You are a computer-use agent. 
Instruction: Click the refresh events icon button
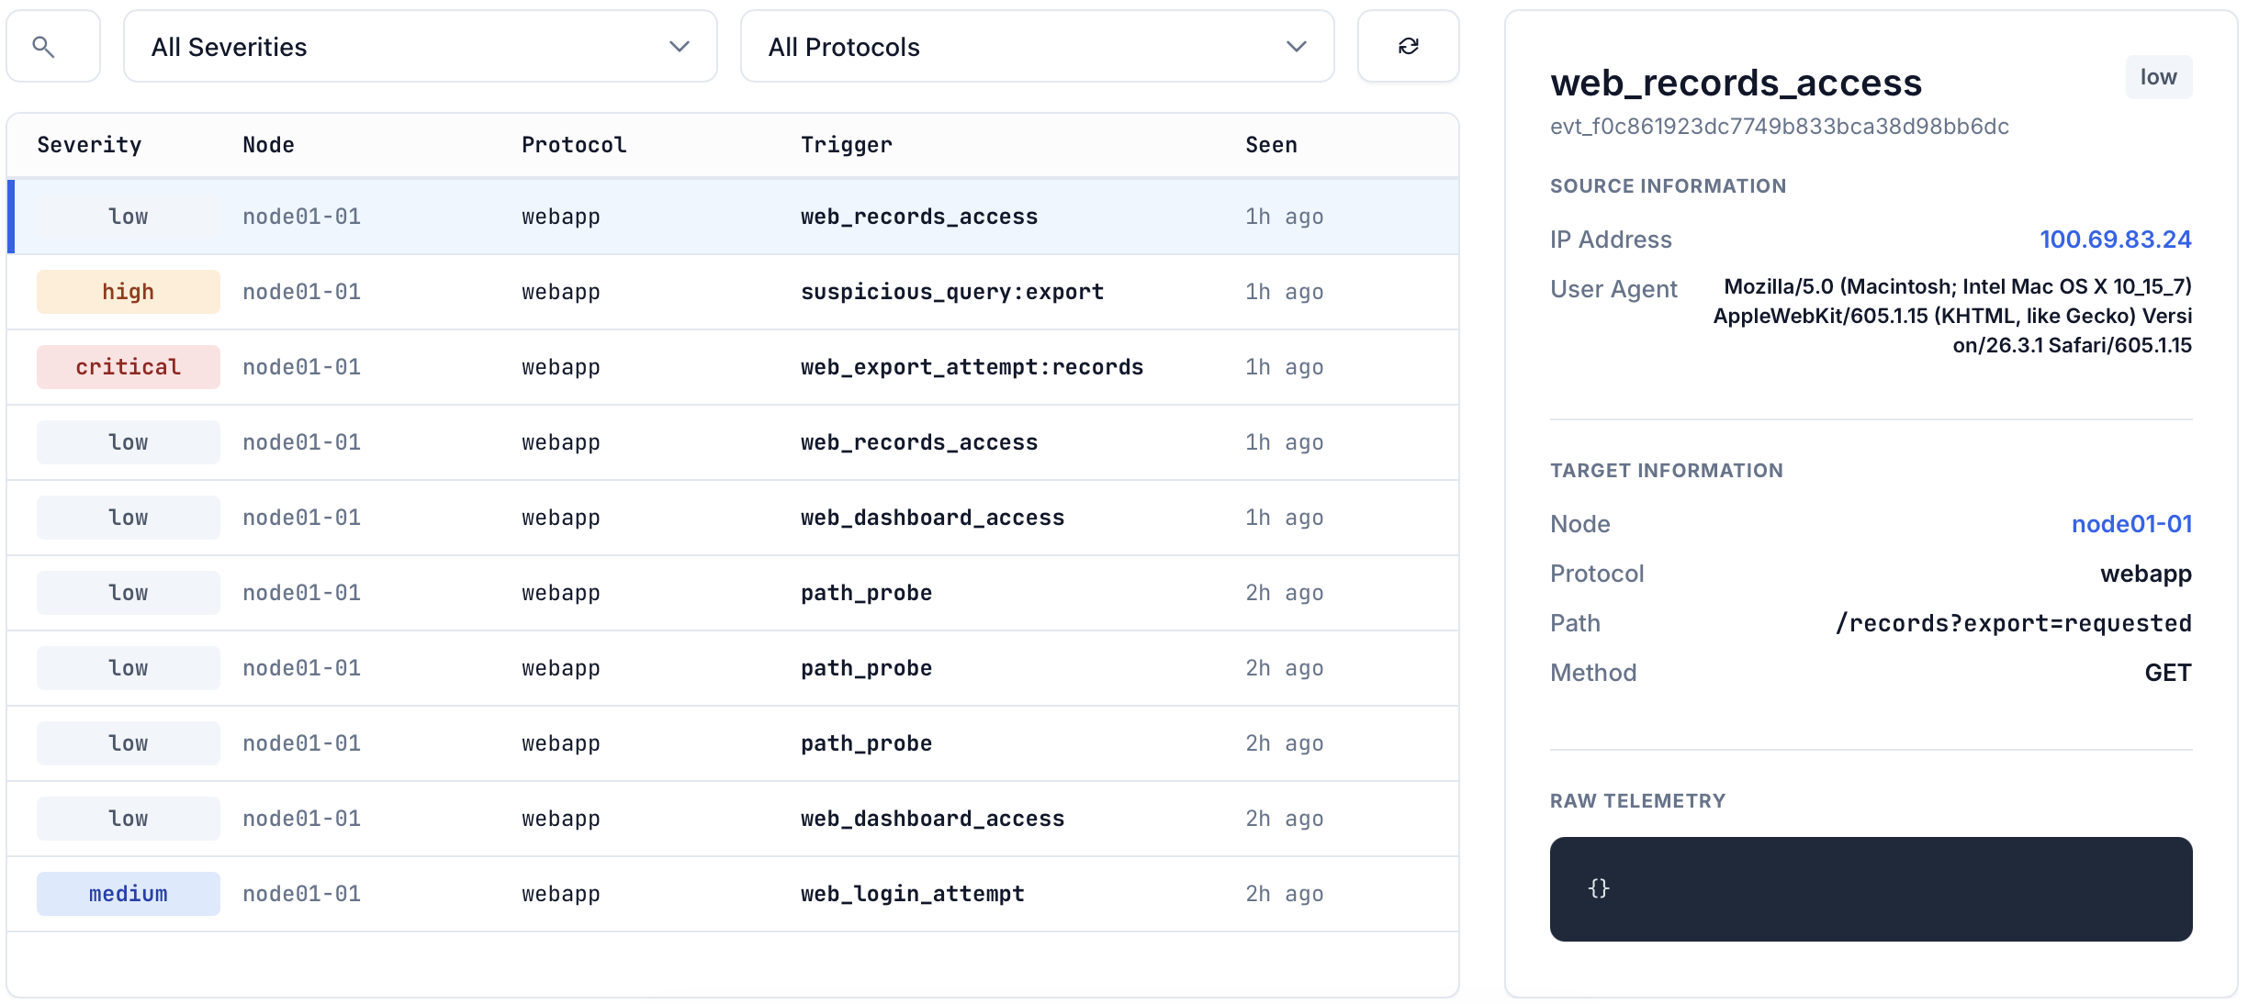1408,47
